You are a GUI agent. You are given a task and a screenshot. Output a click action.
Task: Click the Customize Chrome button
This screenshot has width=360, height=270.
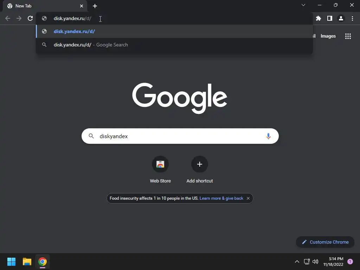(x=325, y=242)
